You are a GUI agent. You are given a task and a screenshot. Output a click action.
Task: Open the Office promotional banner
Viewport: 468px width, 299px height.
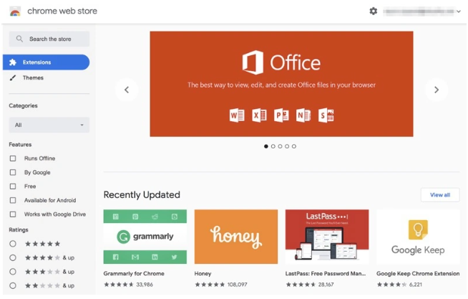[x=281, y=84]
